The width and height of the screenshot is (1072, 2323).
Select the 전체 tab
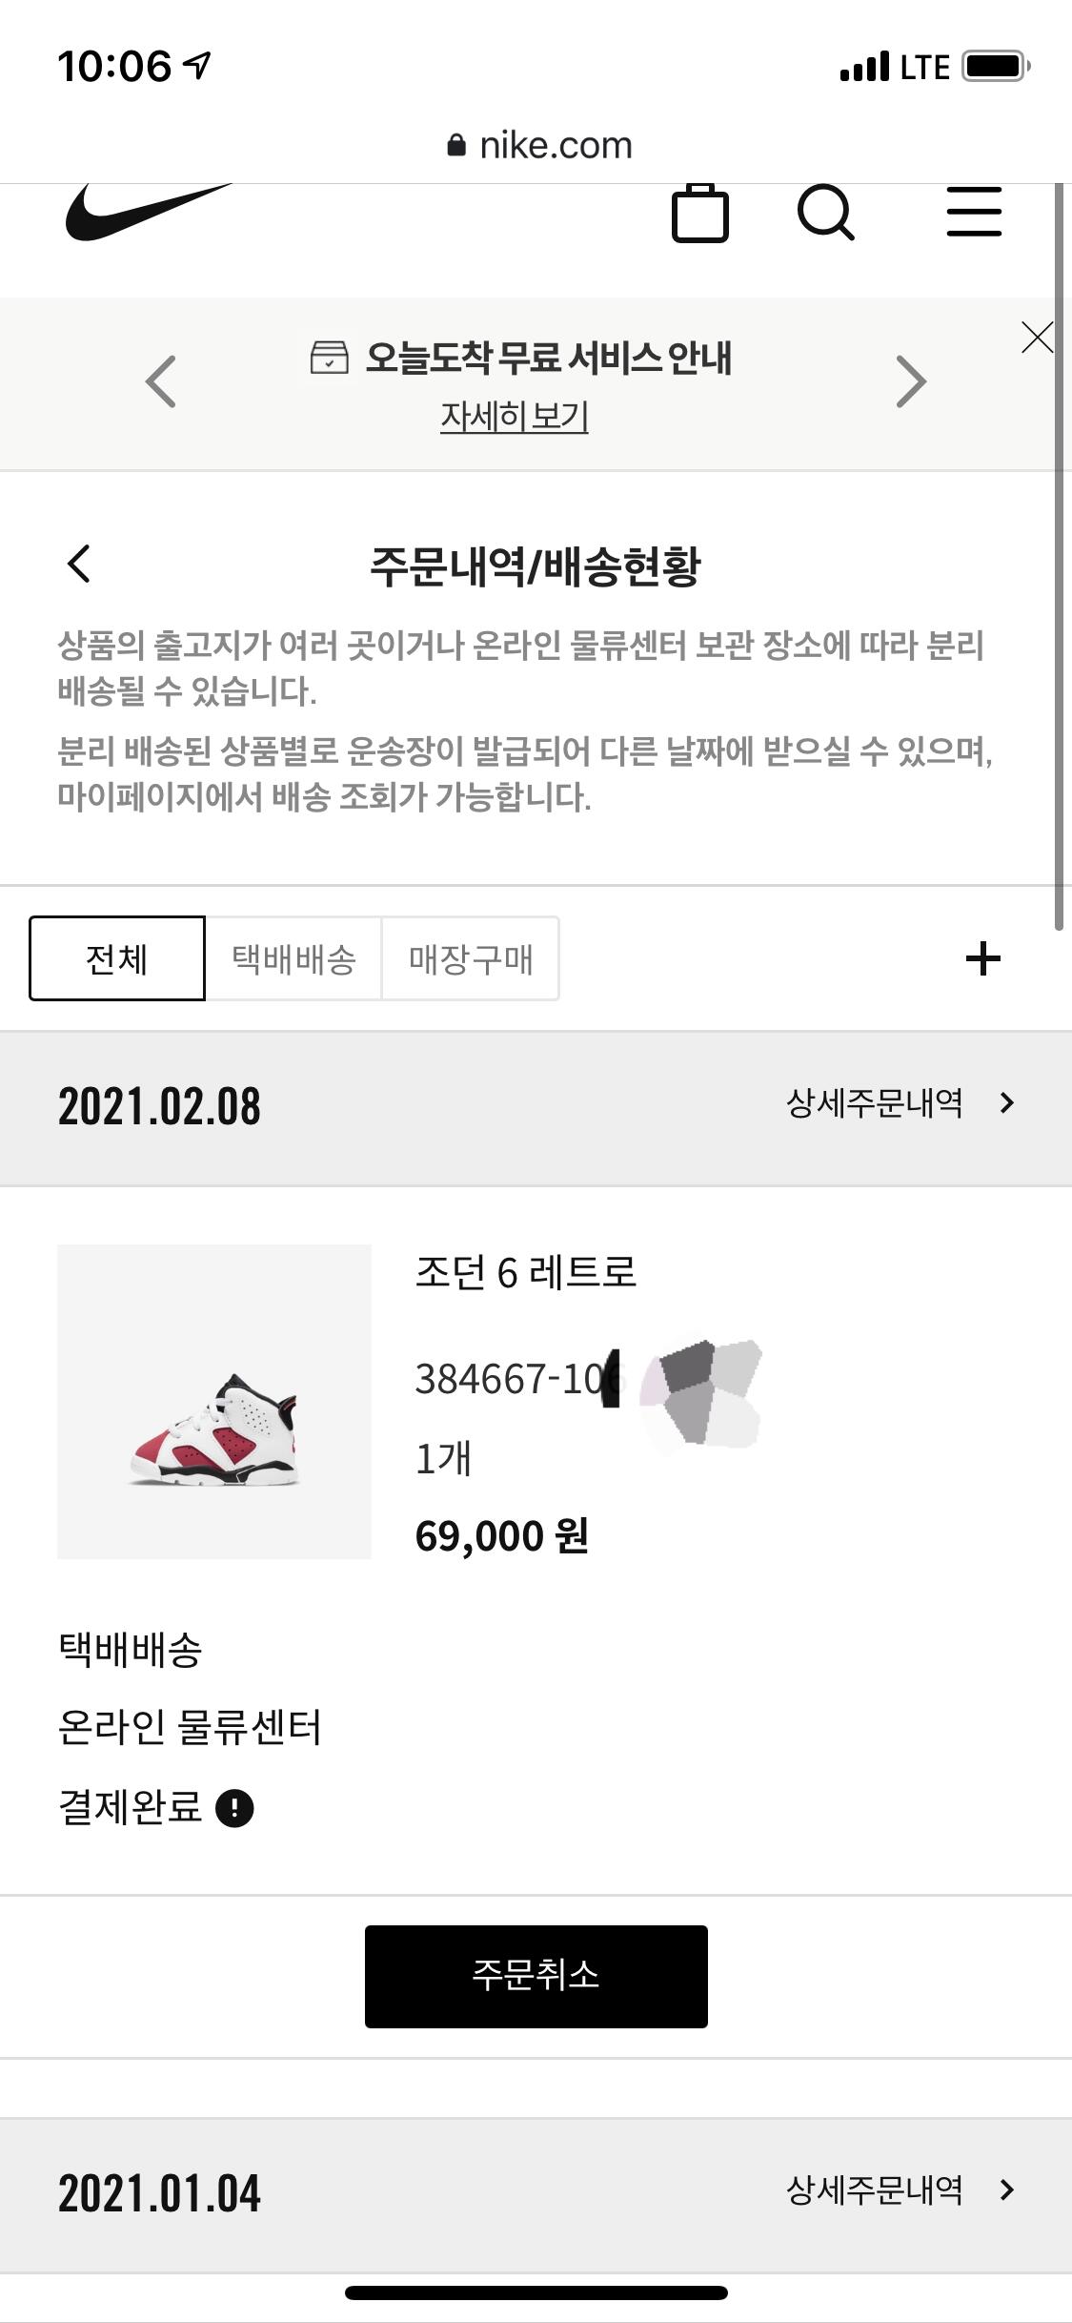[116, 958]
